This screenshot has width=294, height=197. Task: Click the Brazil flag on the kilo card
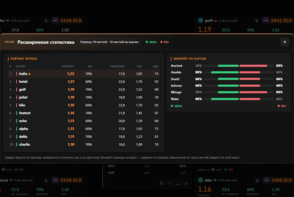pos(215,180)
